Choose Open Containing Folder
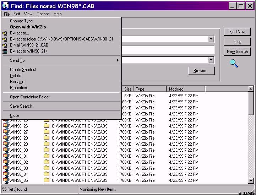Screen dimensions: 256x195 (62, 97)
